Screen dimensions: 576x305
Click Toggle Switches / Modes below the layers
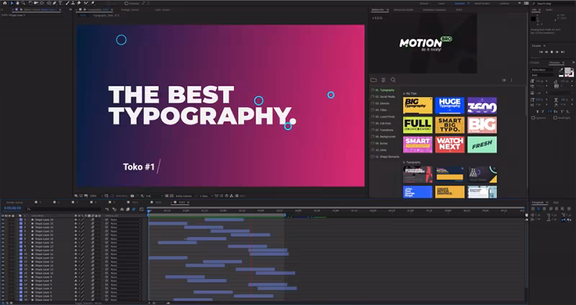(88, 303)
